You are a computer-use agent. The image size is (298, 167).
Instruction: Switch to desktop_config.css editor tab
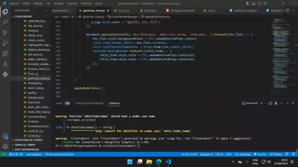click(x=244, y=11)
